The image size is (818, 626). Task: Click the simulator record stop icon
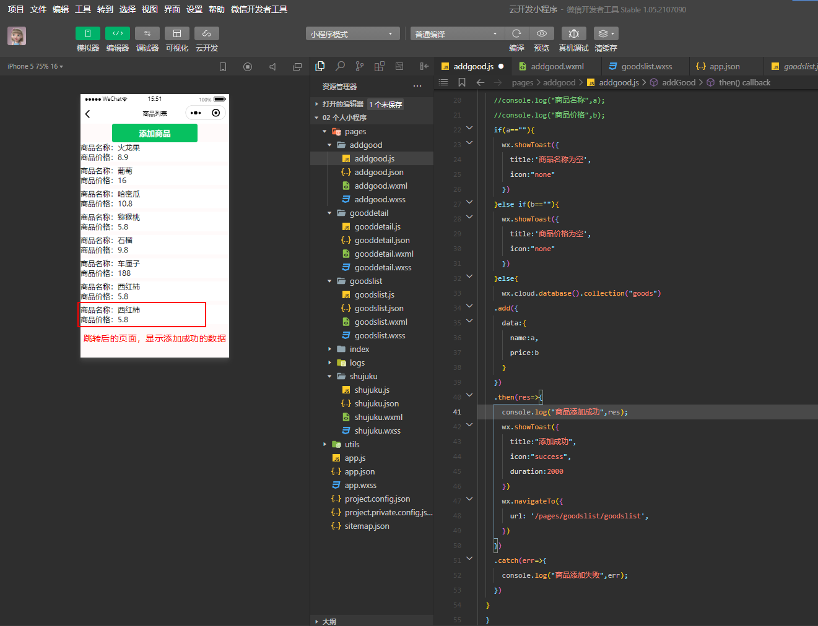248,67
